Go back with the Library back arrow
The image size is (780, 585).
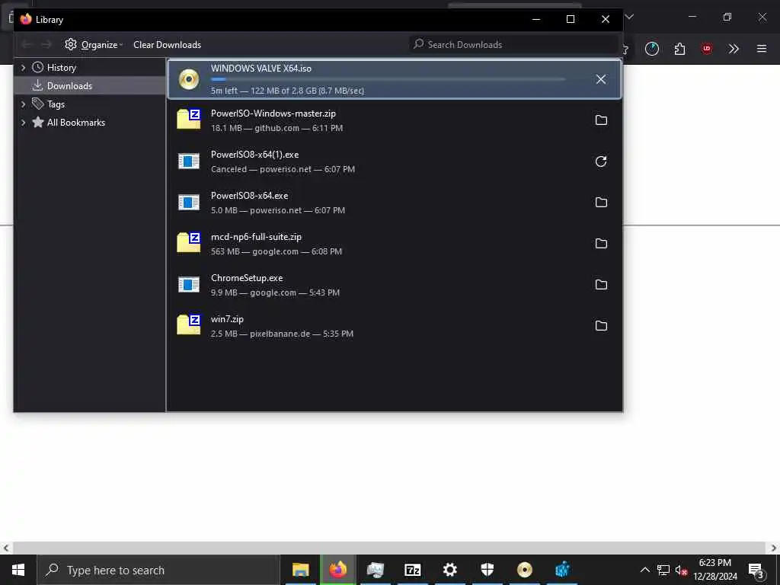(27, 45)
